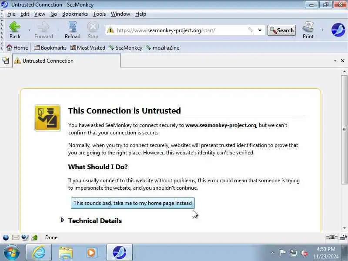Viewport: 348px width, 261px height.
Task: Open Composer from status bar icon
Action: click(25, 238)
